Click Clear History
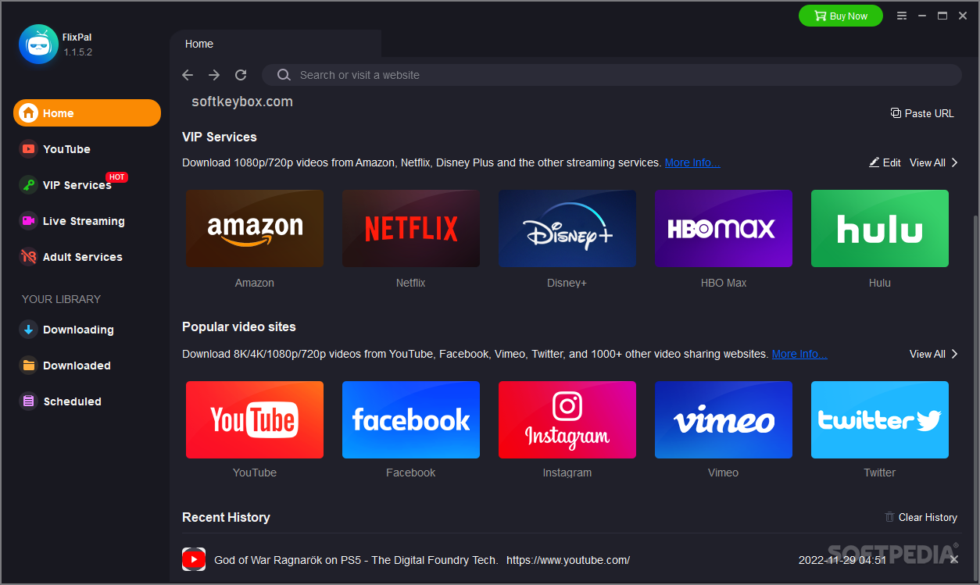 pyautogui.click(x=921, y=517)
